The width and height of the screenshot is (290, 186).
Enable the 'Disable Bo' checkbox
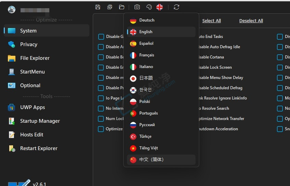tap(101, 57)
